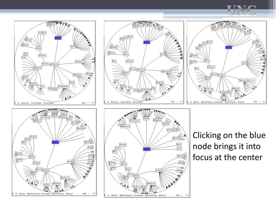This screenshot has width=276, height=207.
Task: Select the Rand node in diagram 343
Action: (x=146, y=118)
